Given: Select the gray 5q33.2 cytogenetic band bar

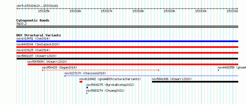Looking at the screenshot, I should (127, 26).
